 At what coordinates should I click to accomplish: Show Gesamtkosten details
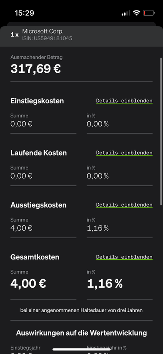pos(124,257)
